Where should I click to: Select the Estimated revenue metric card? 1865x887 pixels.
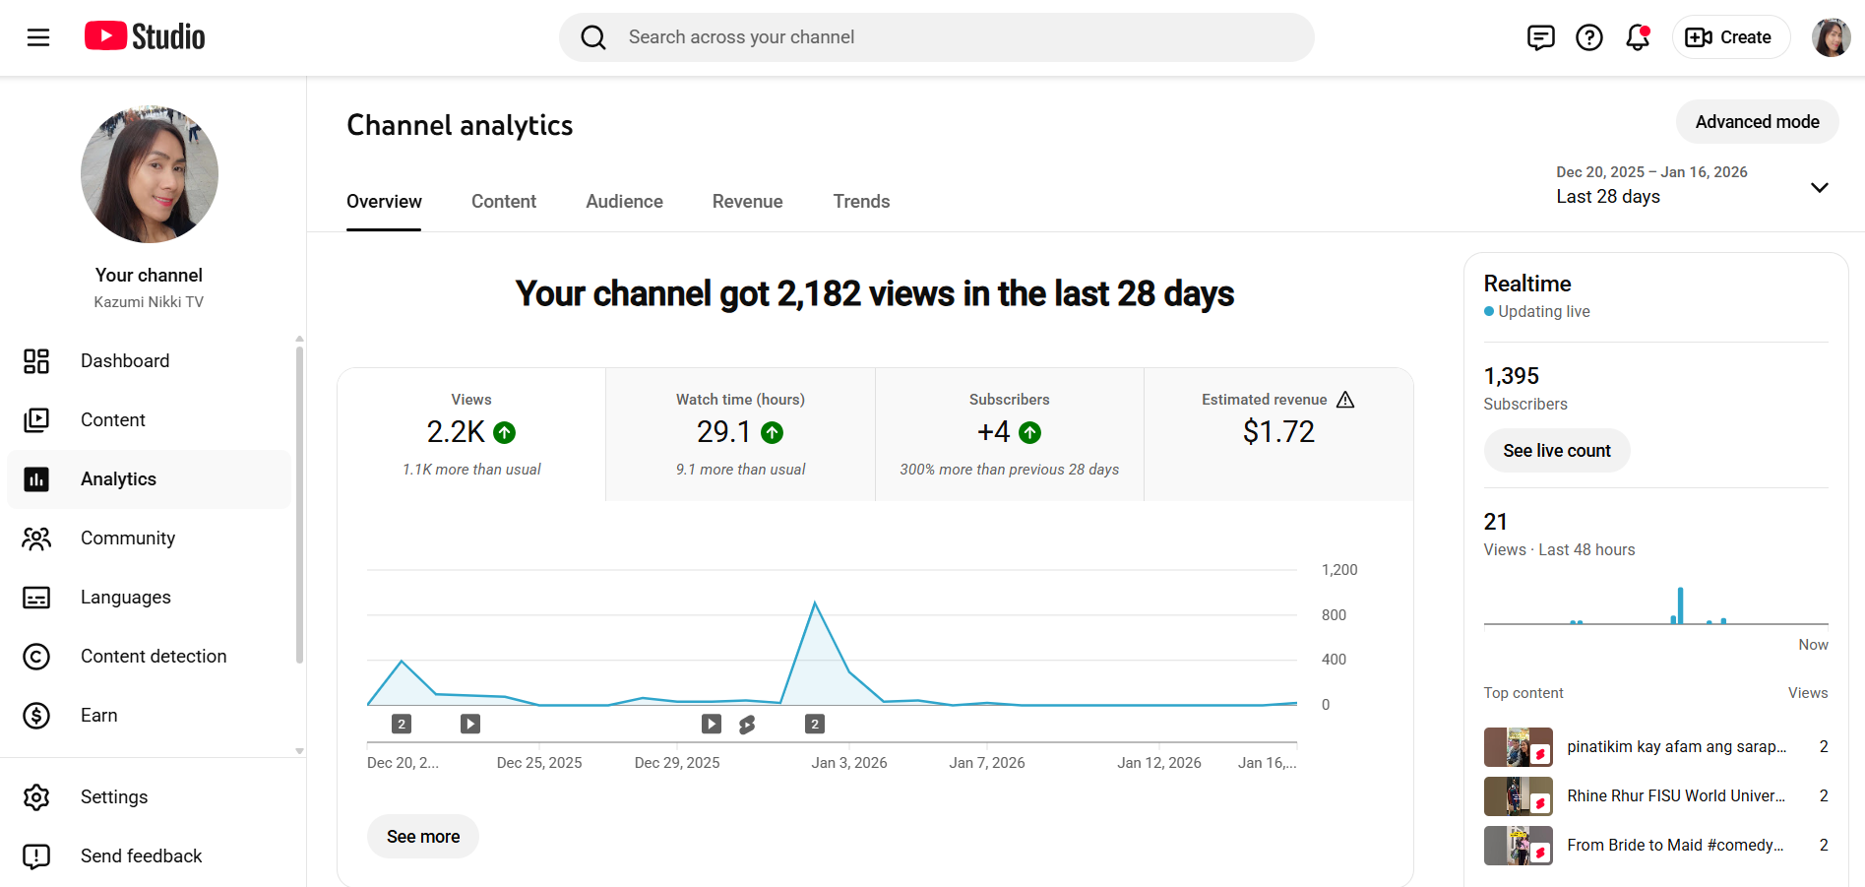[x=1277, y=434]
